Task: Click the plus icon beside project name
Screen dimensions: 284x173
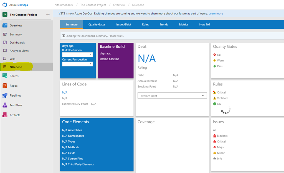Action: (48, 15)
